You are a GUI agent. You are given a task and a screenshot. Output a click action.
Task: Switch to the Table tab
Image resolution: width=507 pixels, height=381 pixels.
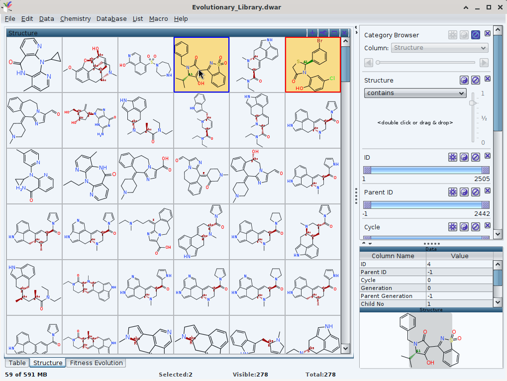click(x=17, y=363)
